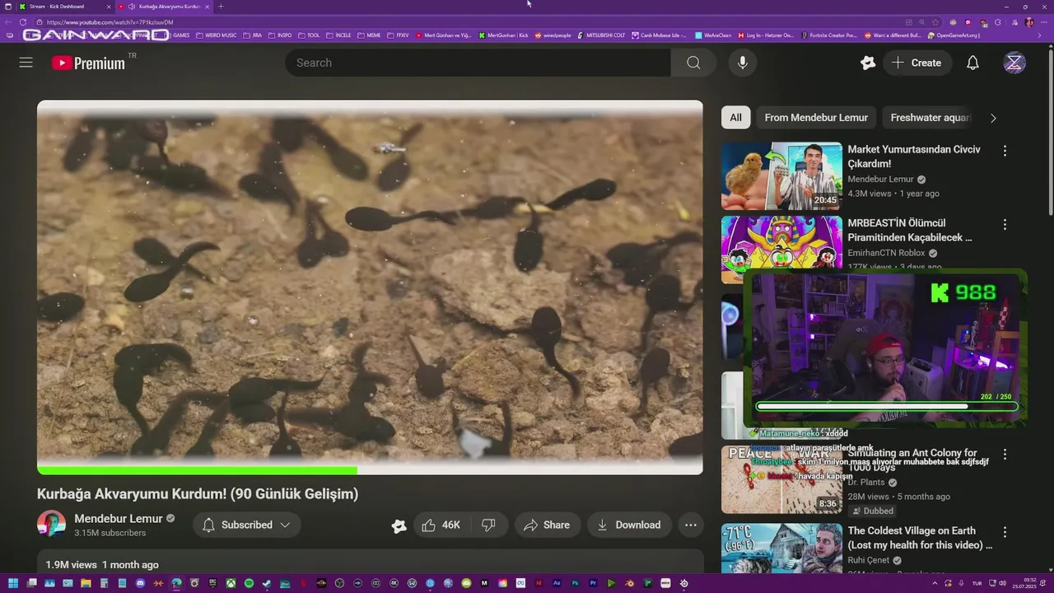The image size is (1054, 593).
Task: Open the Subscribed notification dropdown
Action: coord(246,525)
